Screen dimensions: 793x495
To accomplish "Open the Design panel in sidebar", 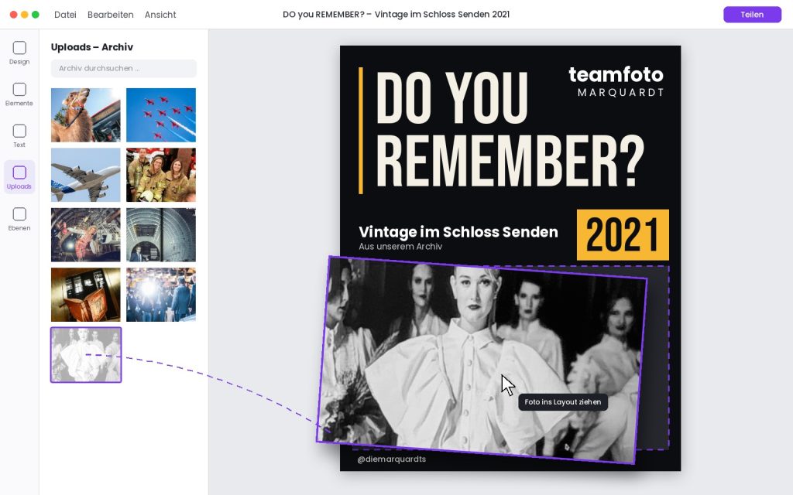I will 19,53.
